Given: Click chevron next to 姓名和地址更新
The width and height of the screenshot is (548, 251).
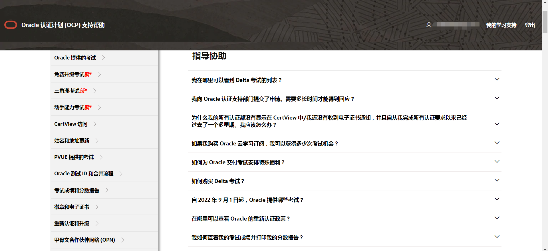Looking at the screenshot, I should click(97, 141).
